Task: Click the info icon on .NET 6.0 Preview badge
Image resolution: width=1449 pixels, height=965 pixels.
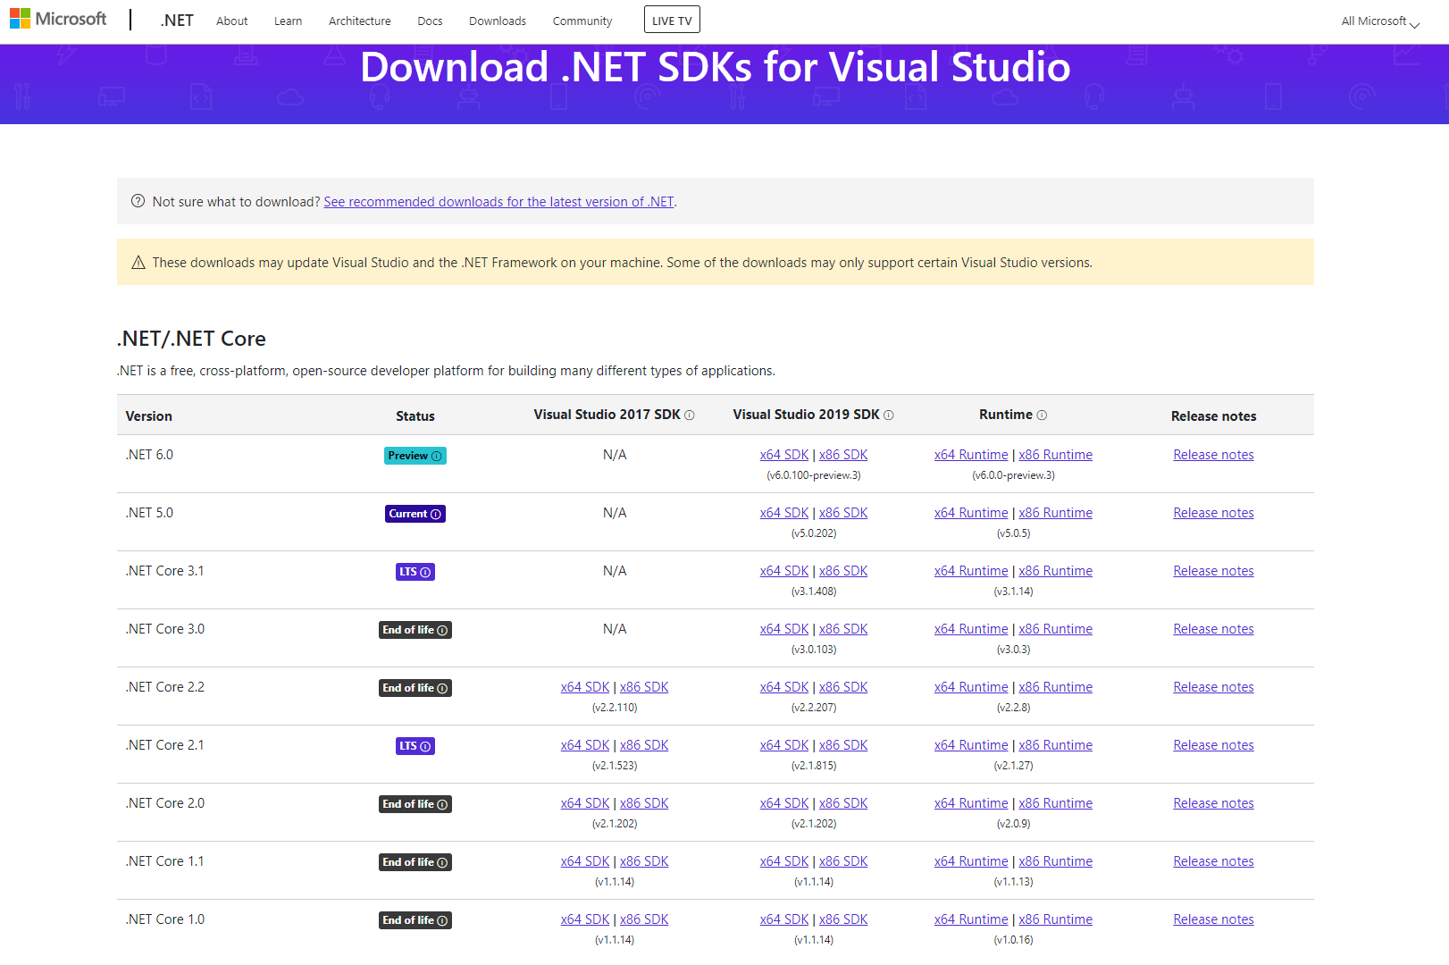Action: coord(437,456)
